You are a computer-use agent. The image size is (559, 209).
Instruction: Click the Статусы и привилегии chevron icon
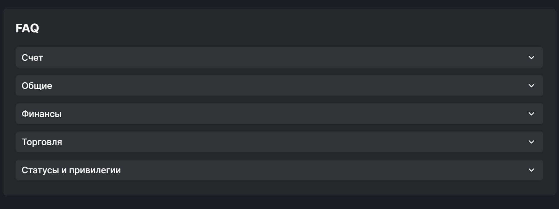click(531, 170)
